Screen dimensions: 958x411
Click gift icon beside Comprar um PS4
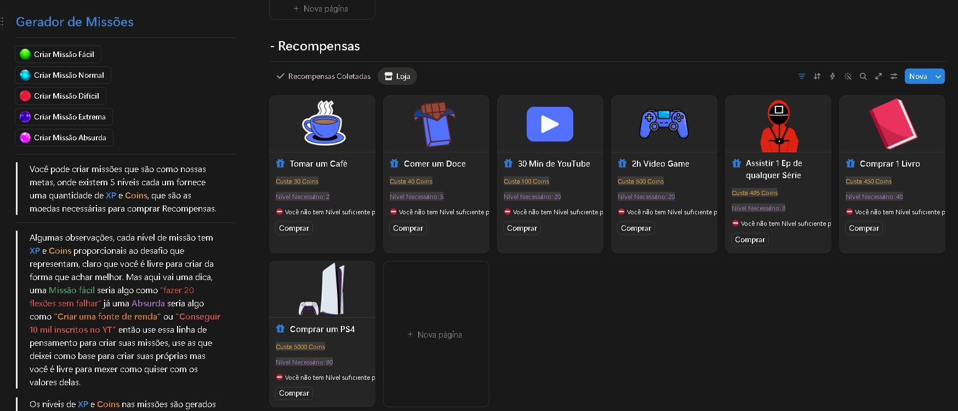pyautogui.click(x=281, y=329)
